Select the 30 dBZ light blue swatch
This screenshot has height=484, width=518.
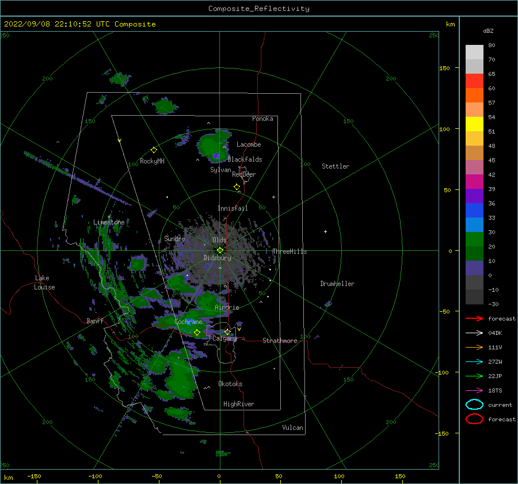(474, 224)
